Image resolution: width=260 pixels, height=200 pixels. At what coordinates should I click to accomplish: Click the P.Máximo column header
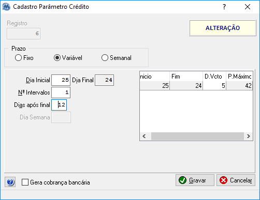[x=239, y=76]
